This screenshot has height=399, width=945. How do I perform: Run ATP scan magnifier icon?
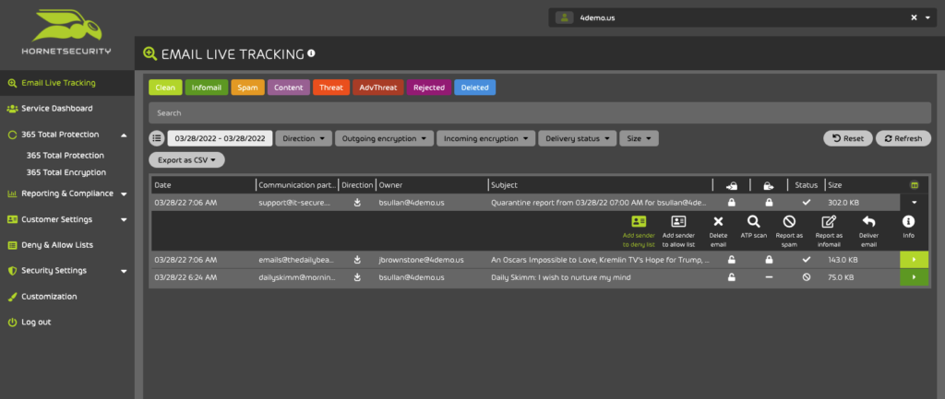click(753, 221)
